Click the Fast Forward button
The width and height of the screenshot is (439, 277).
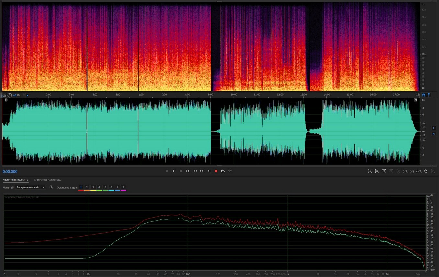(x=202, y=171)
